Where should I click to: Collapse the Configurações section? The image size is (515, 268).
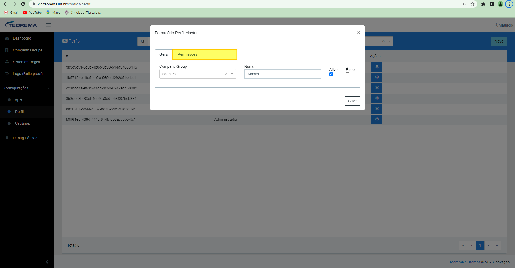pos(27,88)
